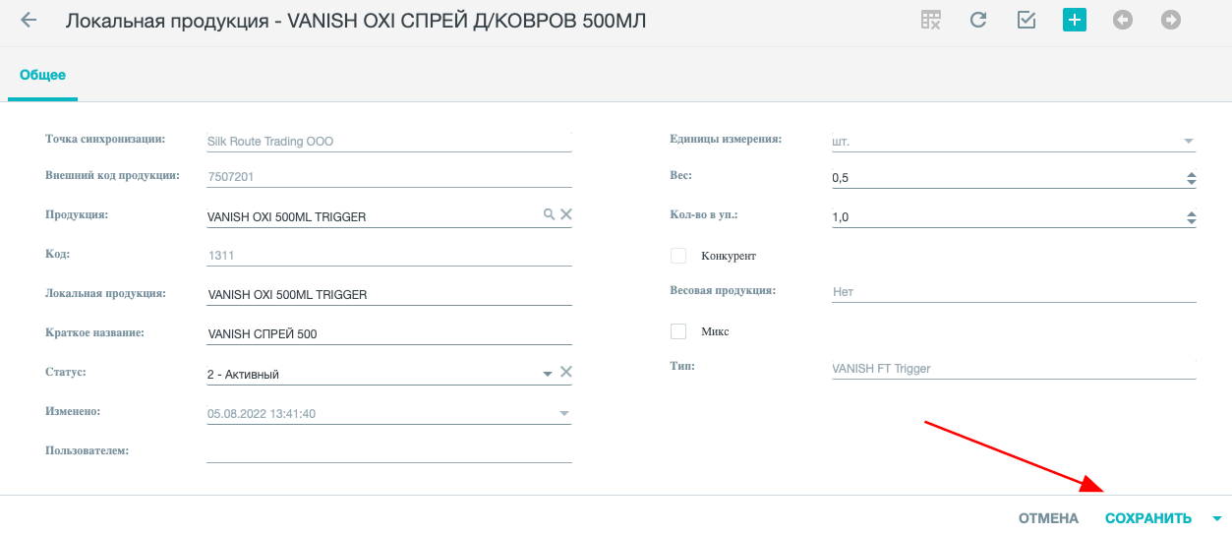The image size is (1232, 535).
Task: Adjust the Вес value stepper arrows
Action: click(x=1191, y=179)
